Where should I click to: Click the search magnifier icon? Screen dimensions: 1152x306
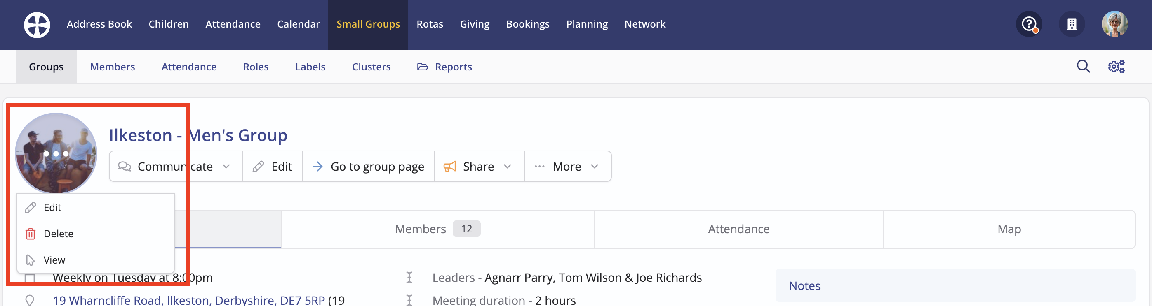[x=1083, y=67]
